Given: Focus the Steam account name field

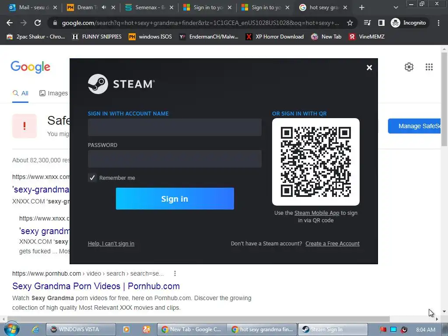Looking at the screenshot, I should point(175,127).
